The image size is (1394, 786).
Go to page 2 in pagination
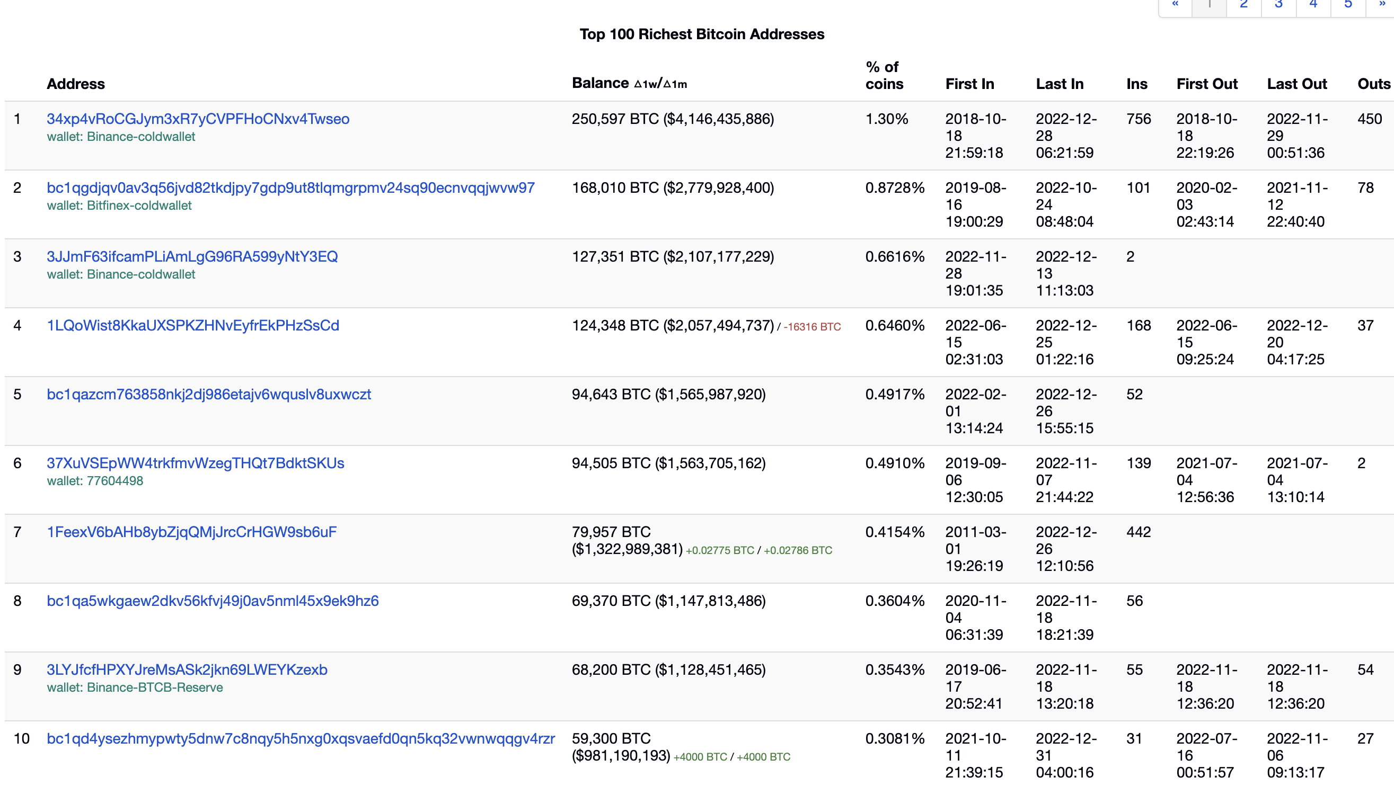(x=1243, y=5)
